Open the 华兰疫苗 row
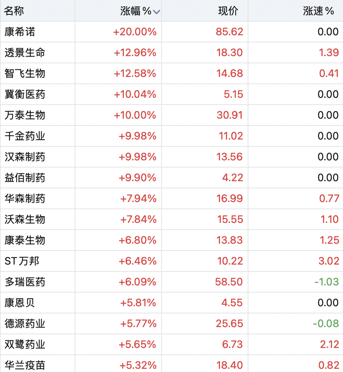The width and height of the screenshot is (343, 372). coord(171,364)
